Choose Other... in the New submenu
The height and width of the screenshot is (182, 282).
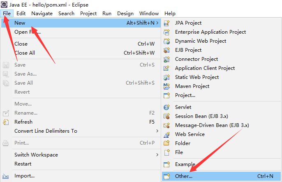(x=221, y=176)
